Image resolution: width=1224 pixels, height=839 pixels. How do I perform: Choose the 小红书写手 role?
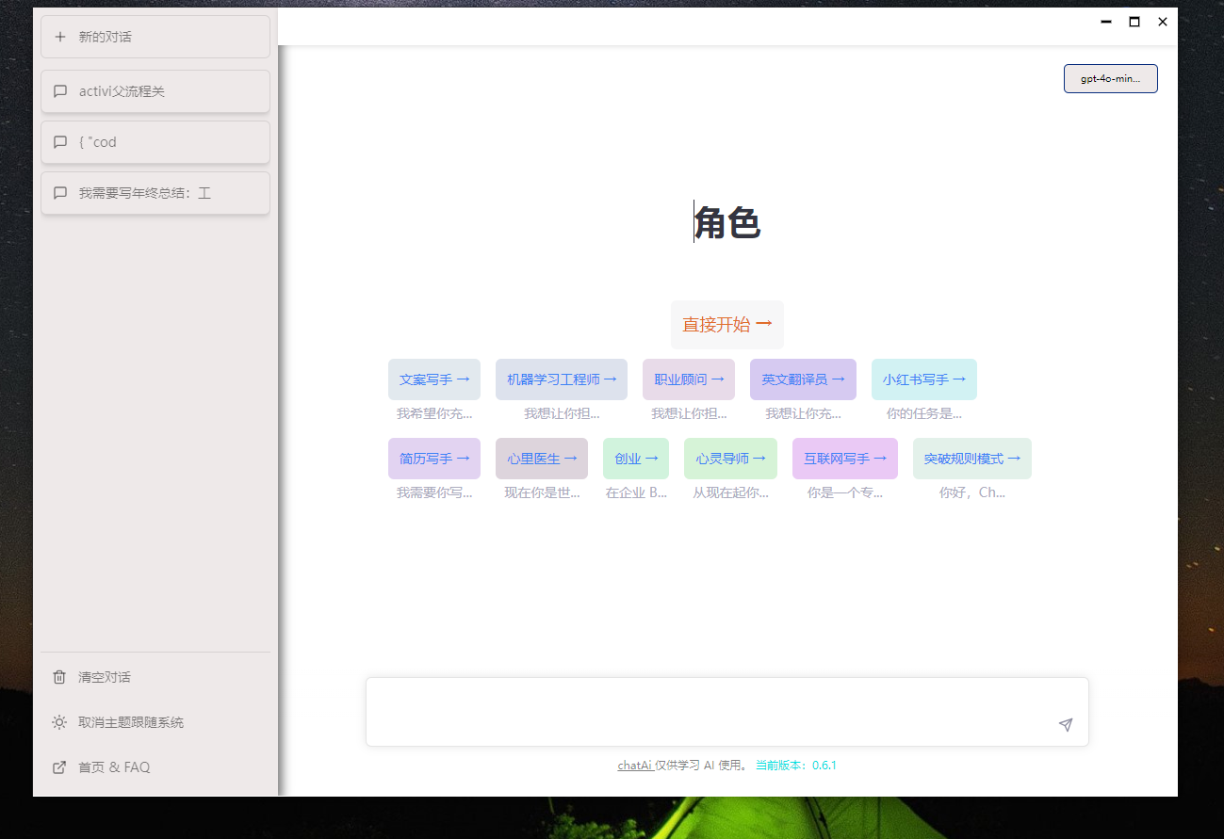(x=924, y=379)
